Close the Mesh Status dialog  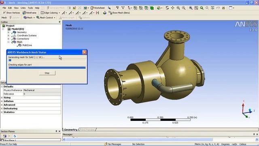click(x=85, y=52)
